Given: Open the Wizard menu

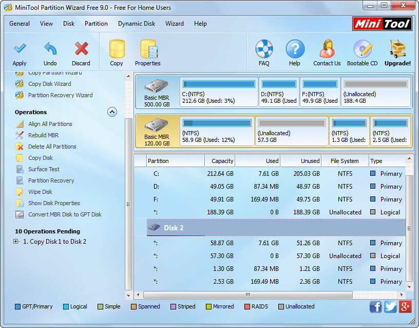Looking at the screenshot, I should [175, 24].
